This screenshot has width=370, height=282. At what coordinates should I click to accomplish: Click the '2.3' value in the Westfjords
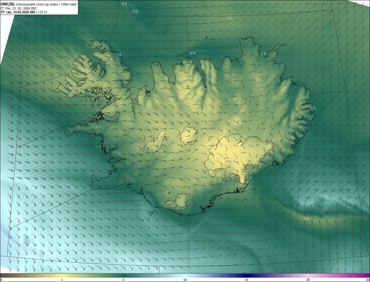tap(83, 70)
